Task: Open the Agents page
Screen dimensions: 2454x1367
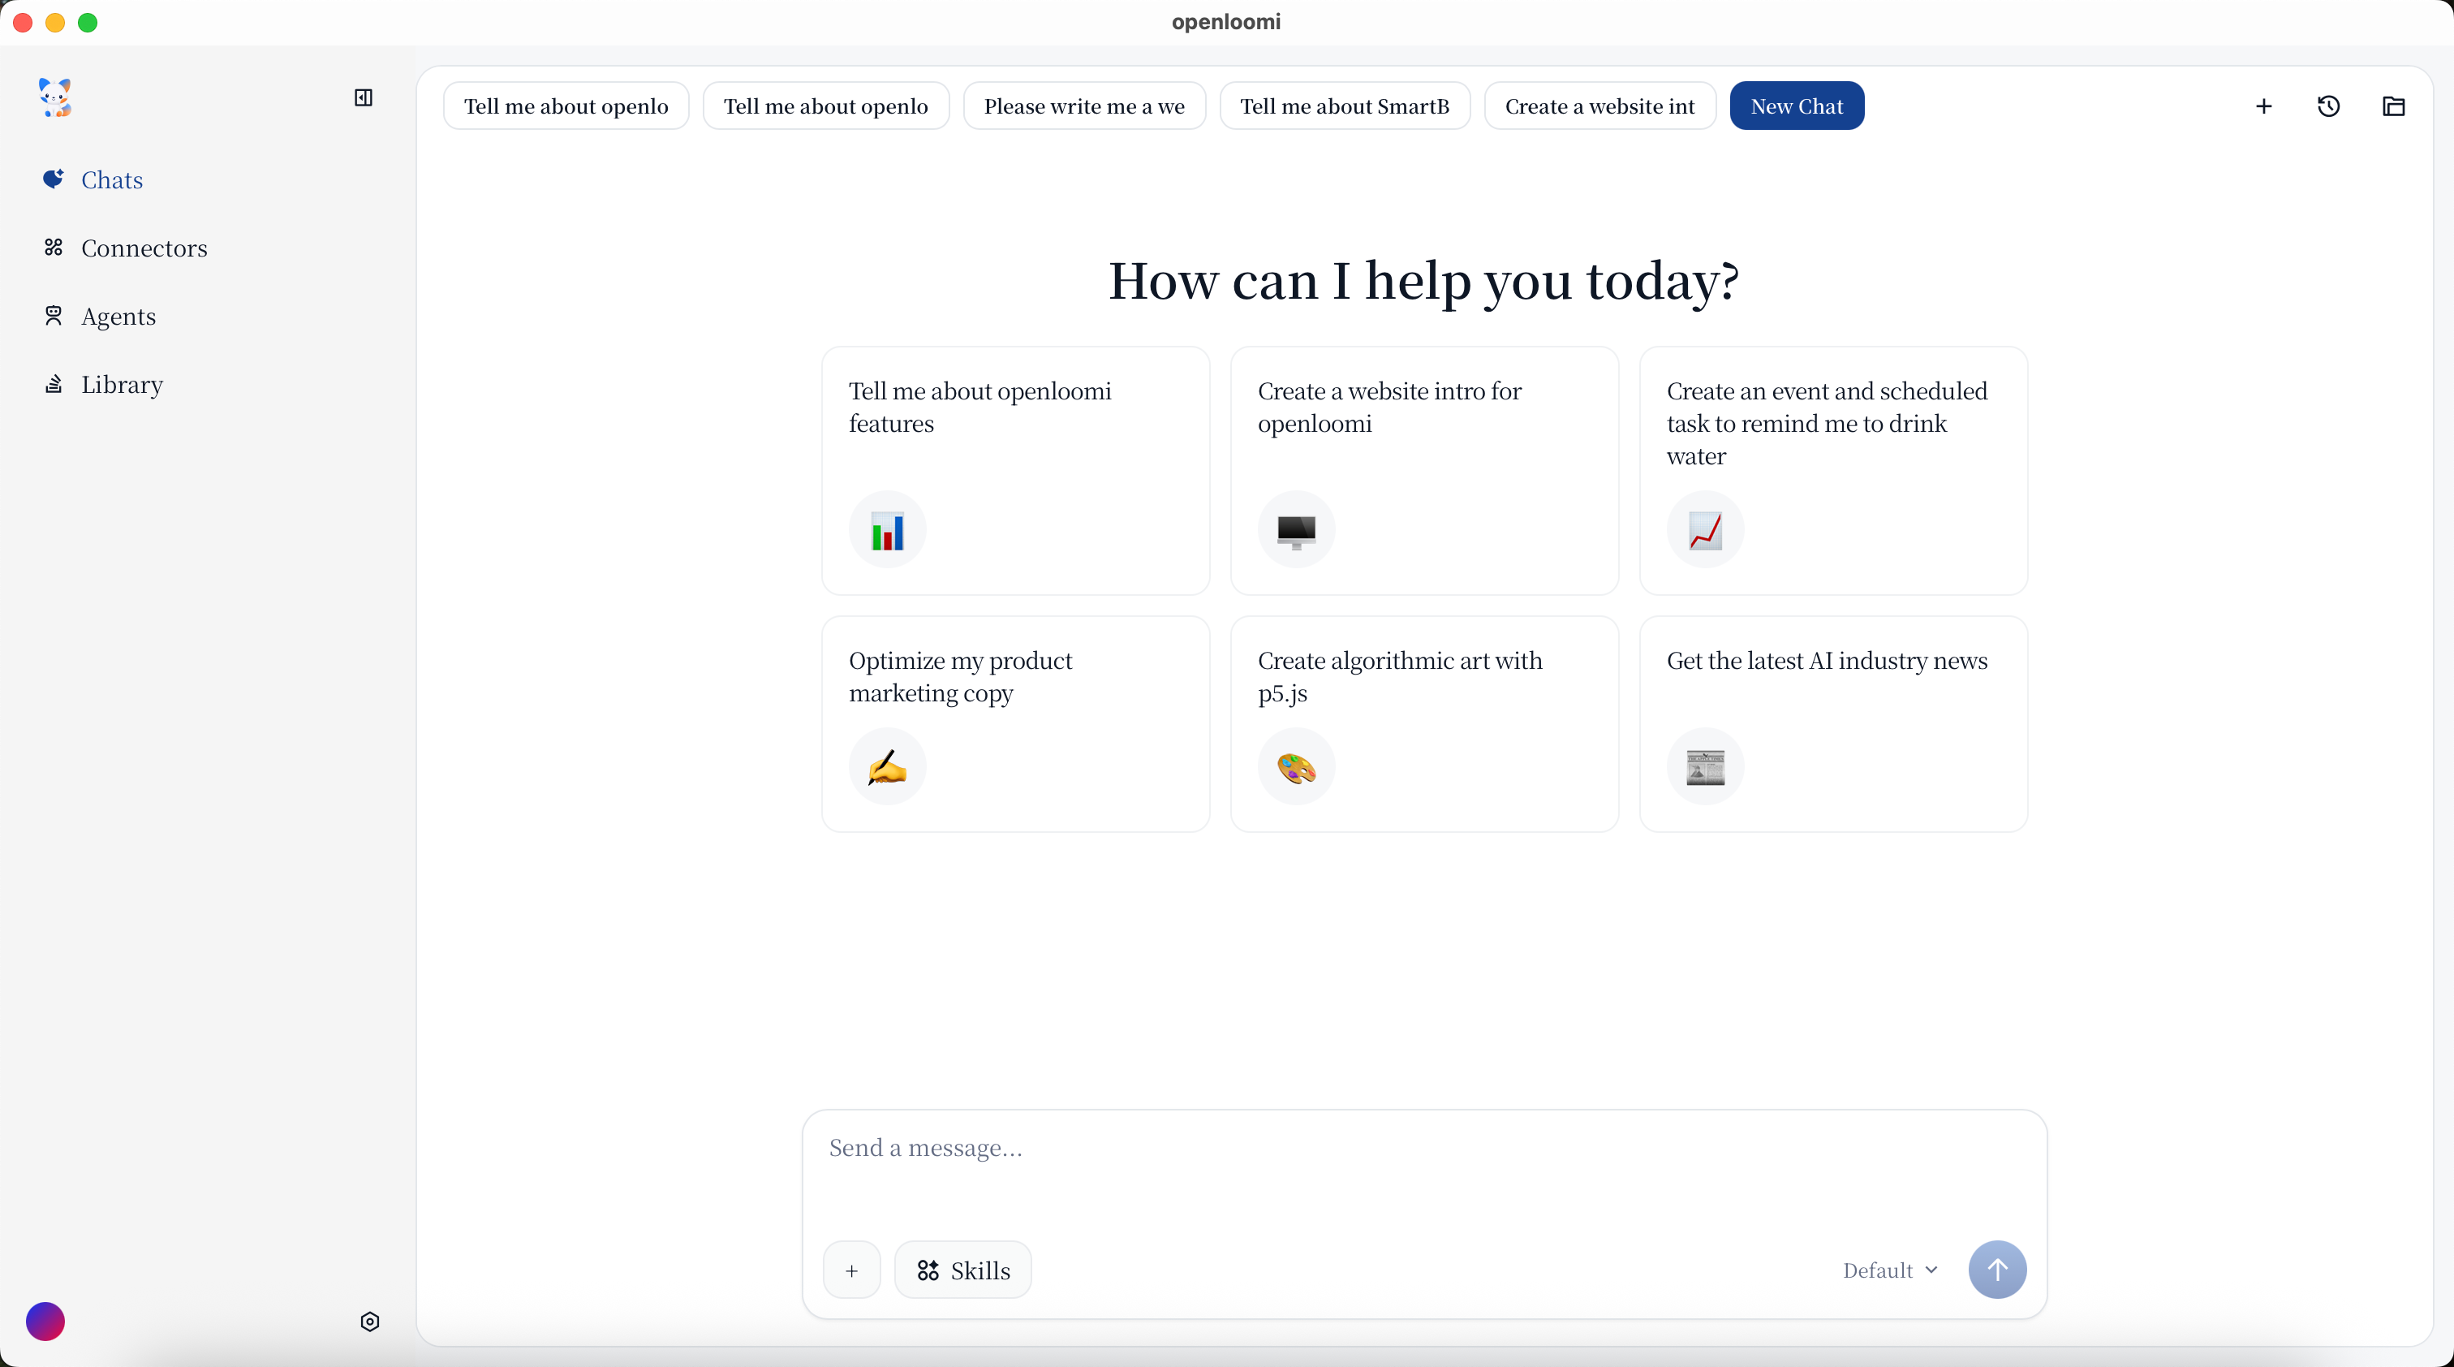Action: [99, 317]
